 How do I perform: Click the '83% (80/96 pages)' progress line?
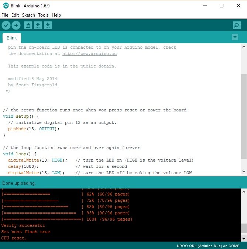(x=66, y=207)
